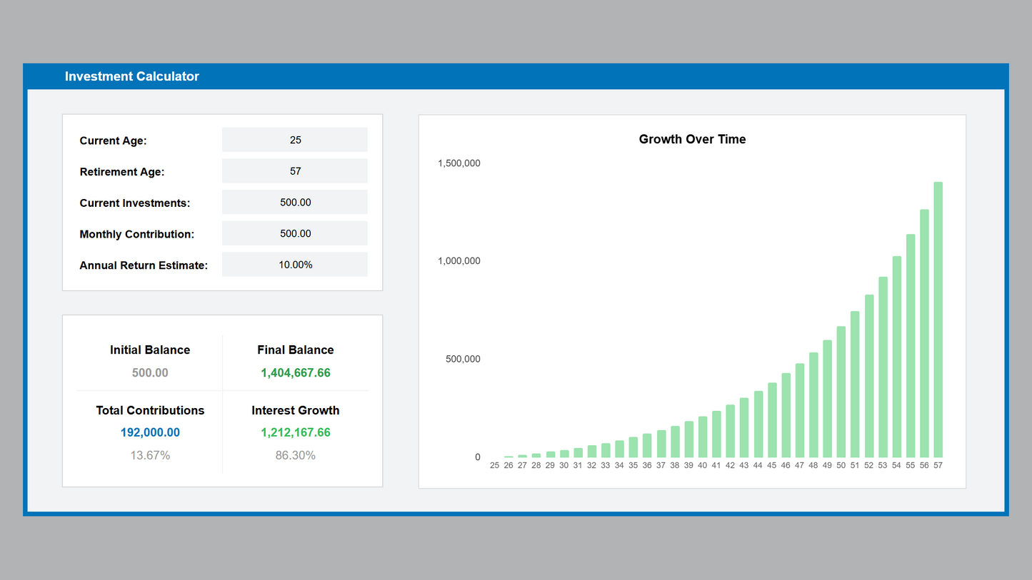Image resolution: width=1032 pixels, height=580 pixels.
Task: Select the Annual Return Estimate percentage field
Action: point(295,265)
